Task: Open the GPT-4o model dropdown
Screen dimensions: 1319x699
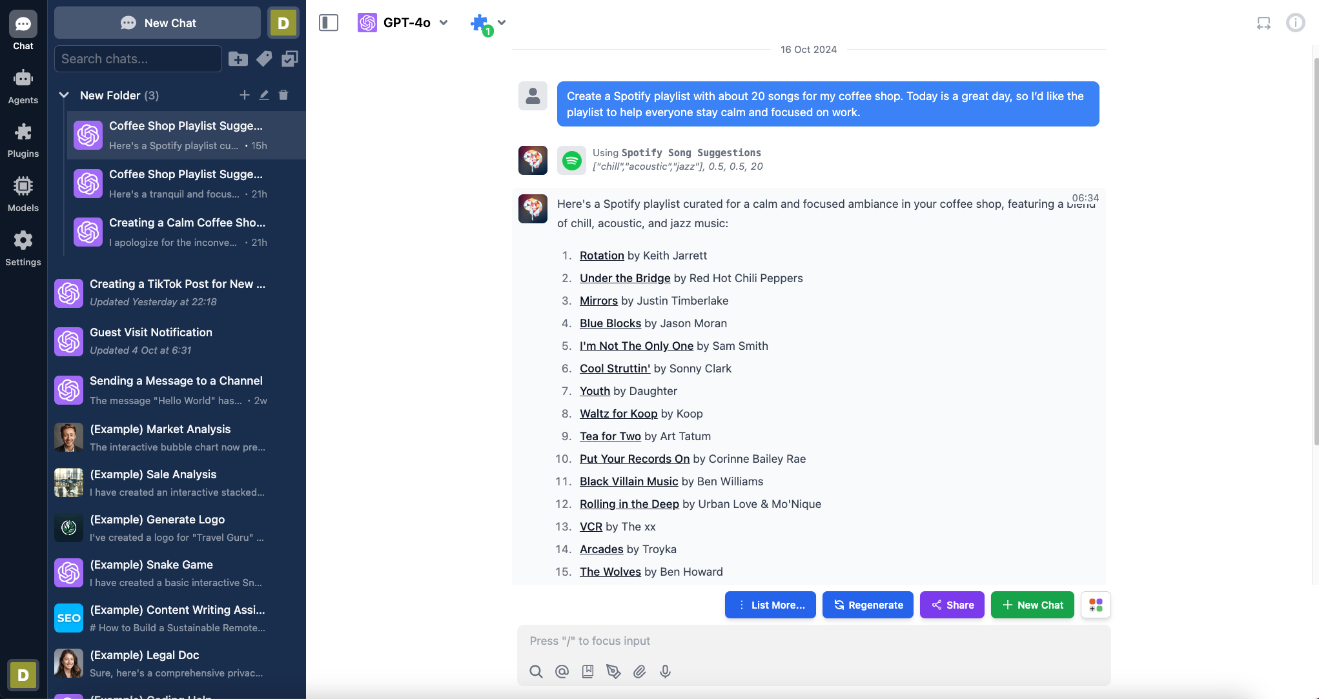Action: tap(404, 23)
